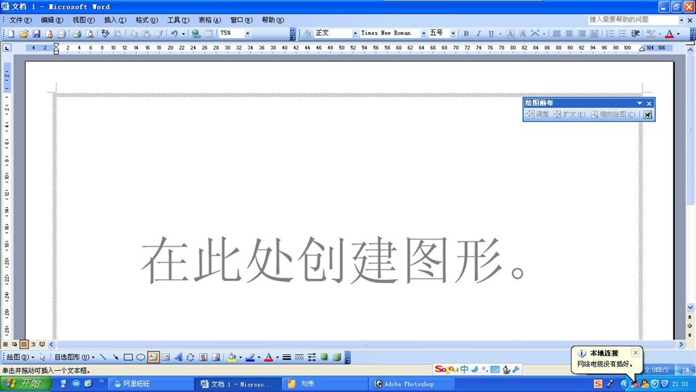Click the Save icon in the standard toolbar
The image size is (696, 392).
click(36, 33)
